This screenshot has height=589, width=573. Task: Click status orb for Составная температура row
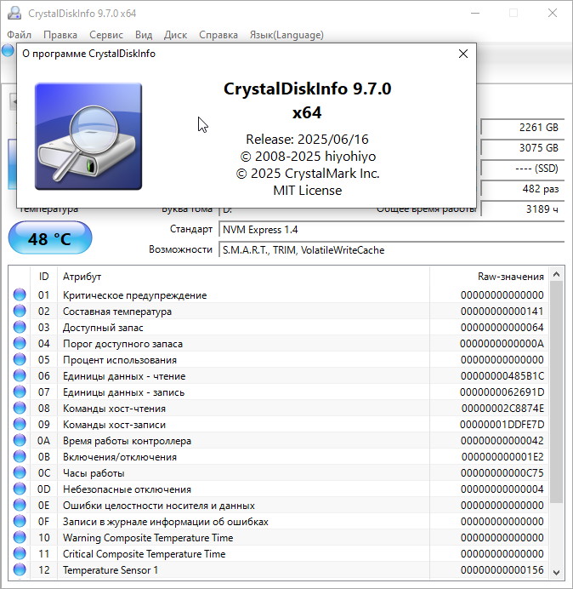[x=20, y=311]
